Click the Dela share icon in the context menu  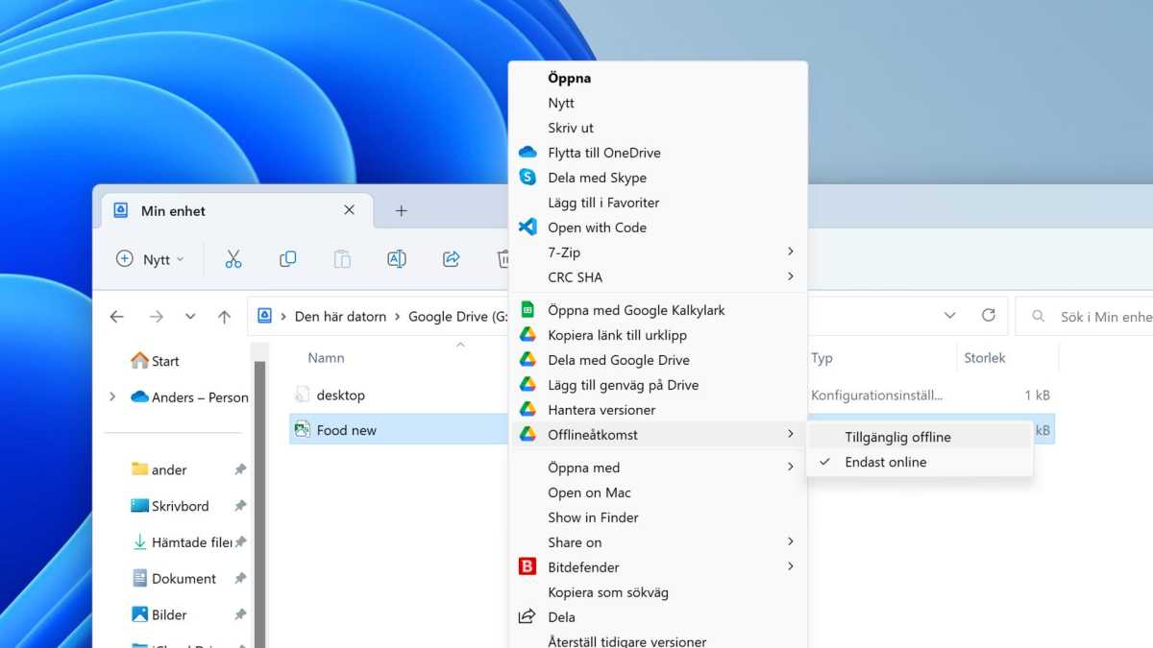pos(527,617)
